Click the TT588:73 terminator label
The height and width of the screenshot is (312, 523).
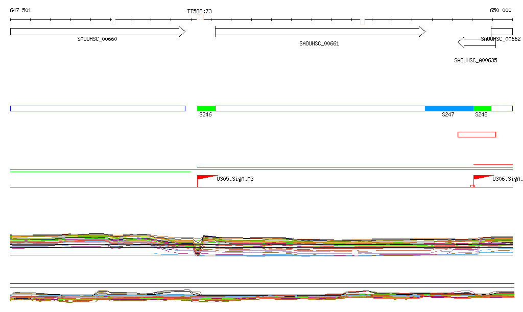pos(199,11)
